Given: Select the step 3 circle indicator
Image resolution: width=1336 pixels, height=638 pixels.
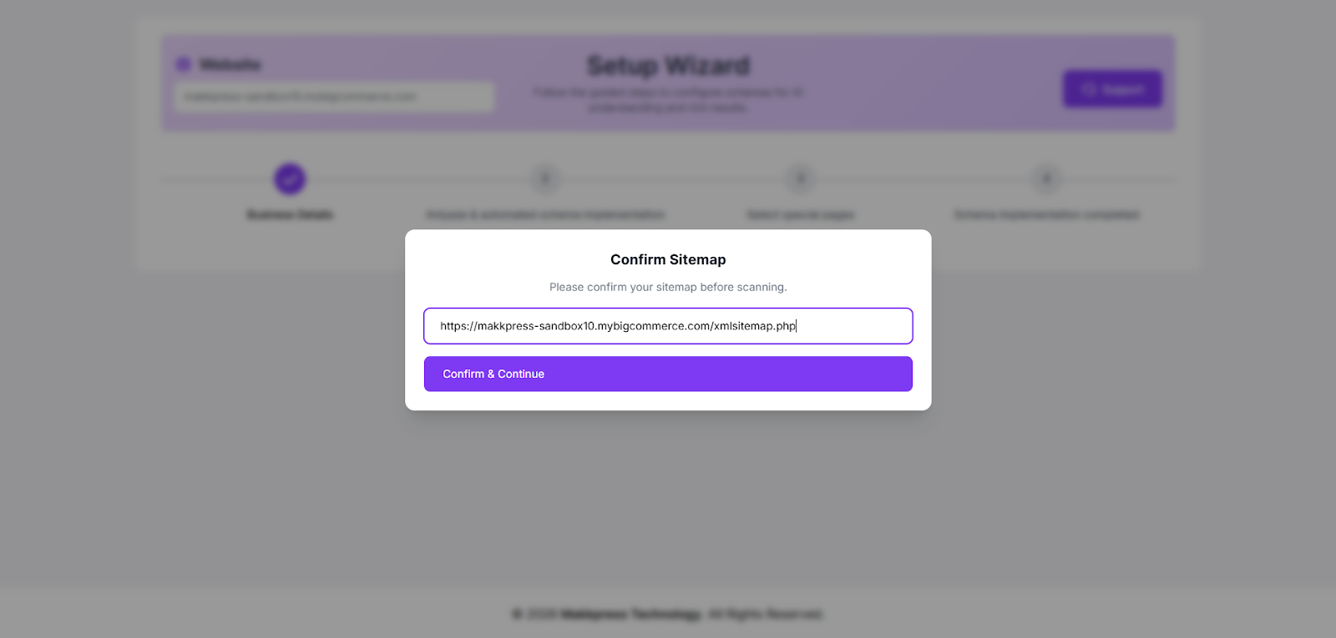Looking at the screenshot, I should [x=801, y=178].
